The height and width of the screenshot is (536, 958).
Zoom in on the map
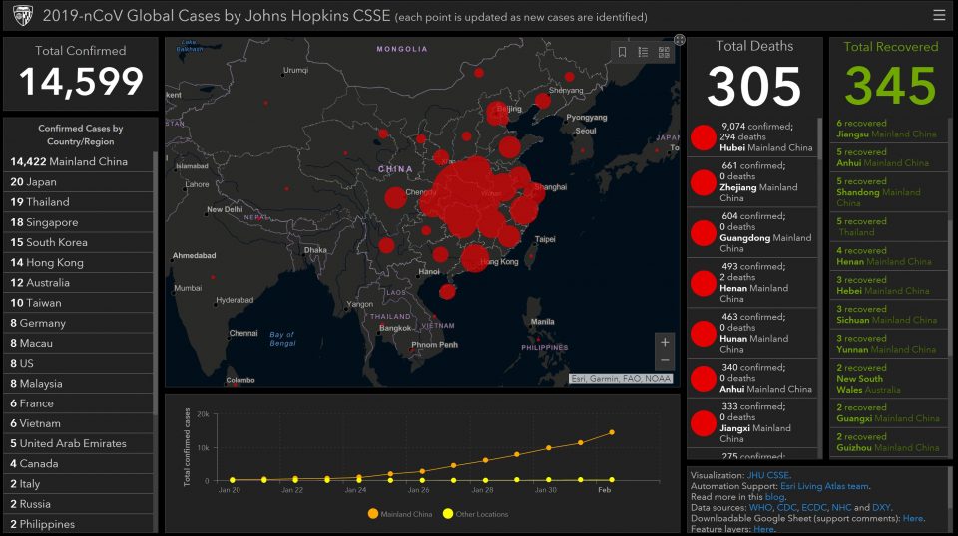pos(665,342)
